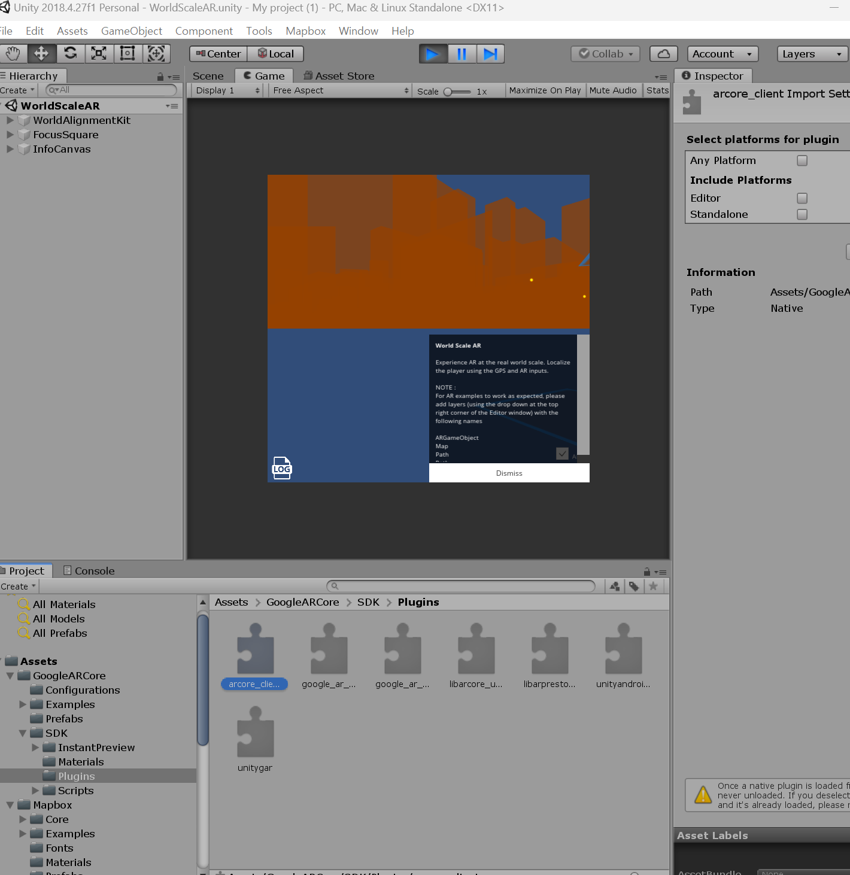This screenshot has height=875, width=850.
Task: Select libarcore_u... plugin asset
Action: (476, 657)
